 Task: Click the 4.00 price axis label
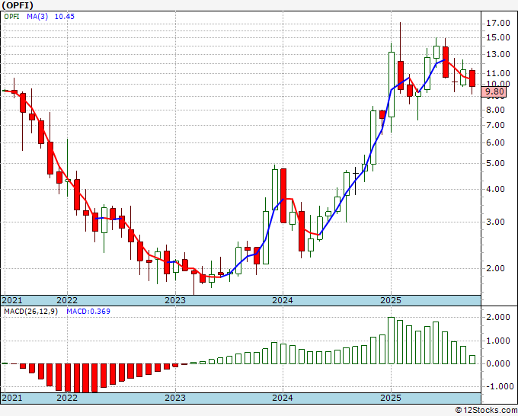[x=496, y=189]
